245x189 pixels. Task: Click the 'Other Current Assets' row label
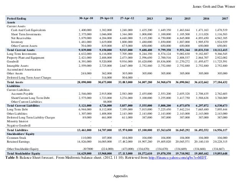(x=24, y=46)
